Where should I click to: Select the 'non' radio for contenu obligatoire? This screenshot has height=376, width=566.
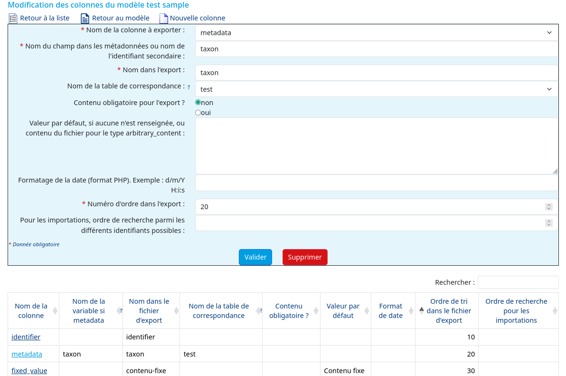(x=198, y=103)
